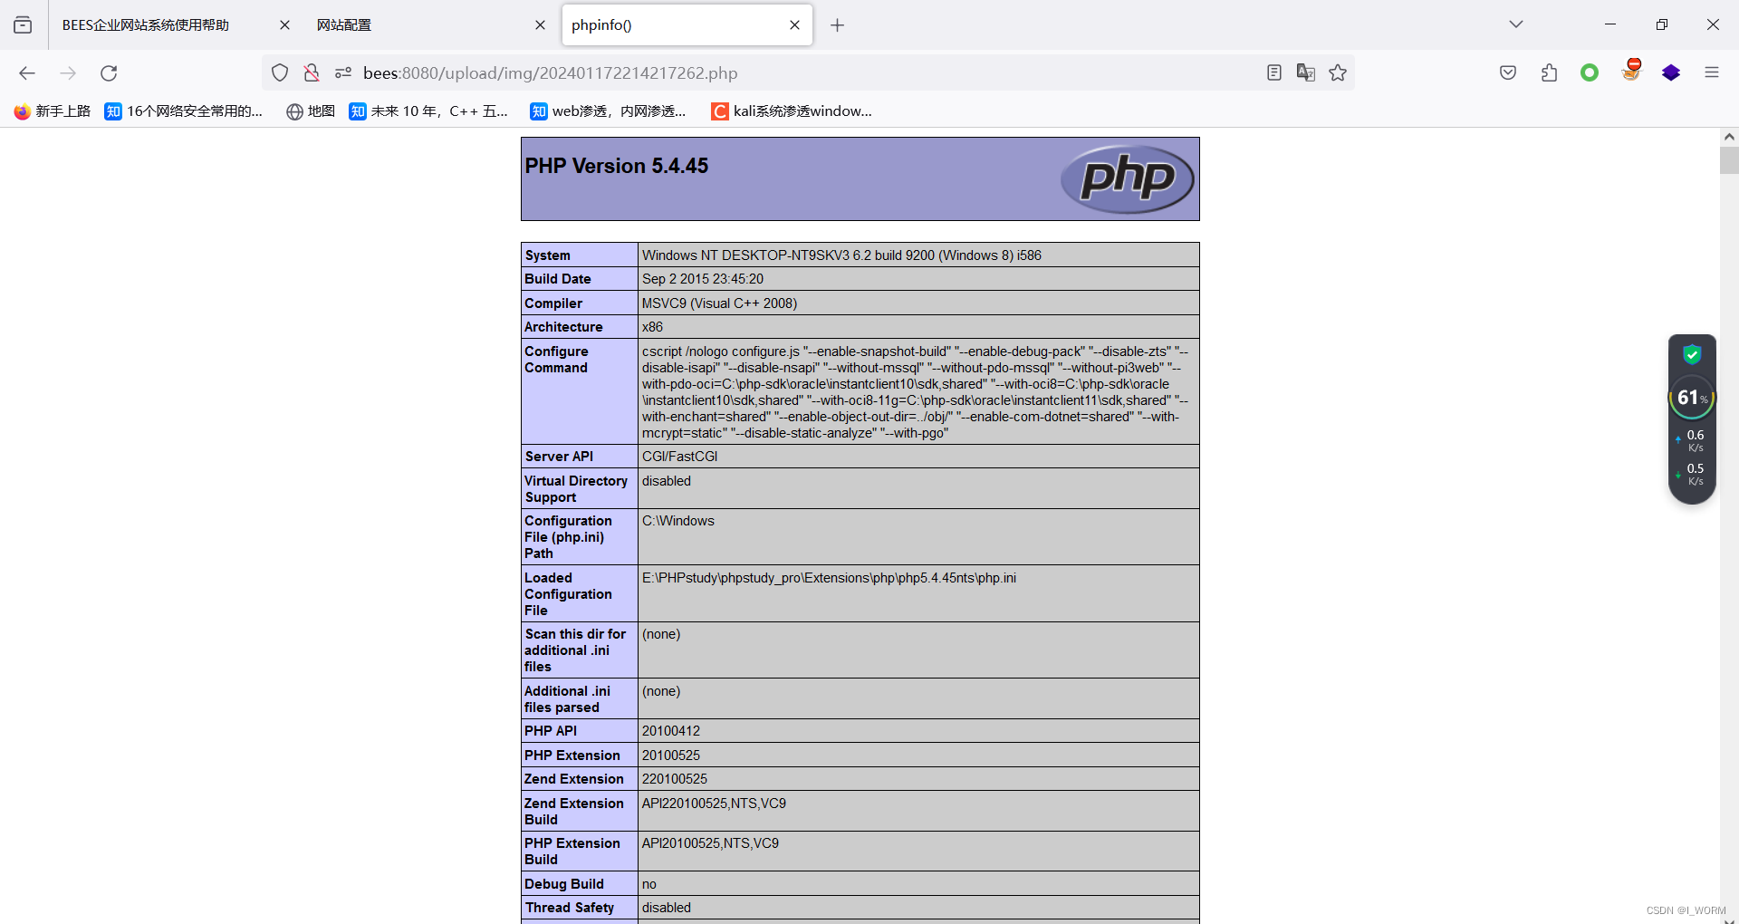Click the Thread Safety row label
This screenshot has width=1739, height=924.
coord(570,908)
